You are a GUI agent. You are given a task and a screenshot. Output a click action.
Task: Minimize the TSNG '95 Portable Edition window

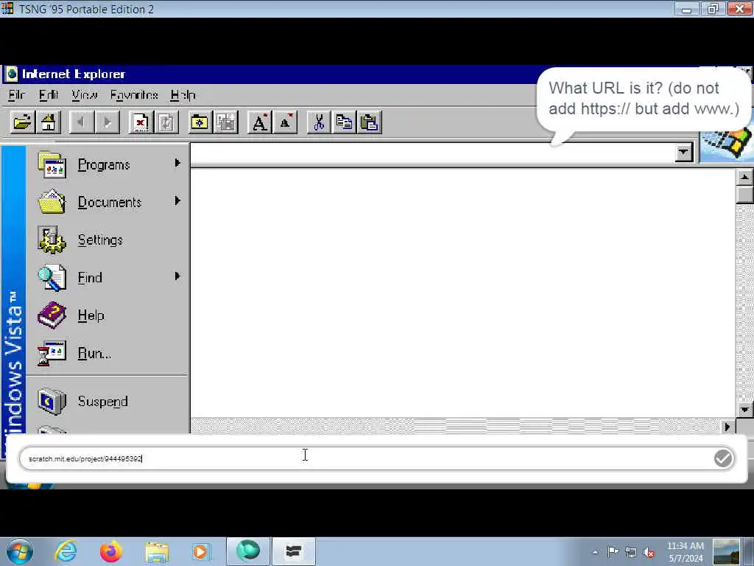point(687,9)
